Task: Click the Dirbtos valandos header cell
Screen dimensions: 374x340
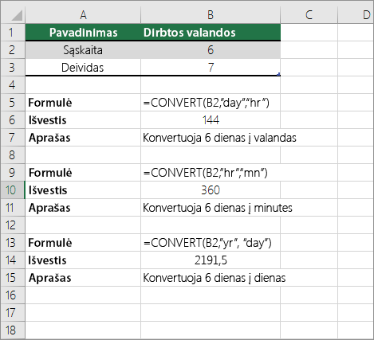Action: 211,33
